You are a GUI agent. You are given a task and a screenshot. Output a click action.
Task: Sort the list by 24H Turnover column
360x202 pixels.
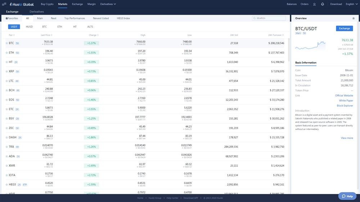click(x=276, y=35)
